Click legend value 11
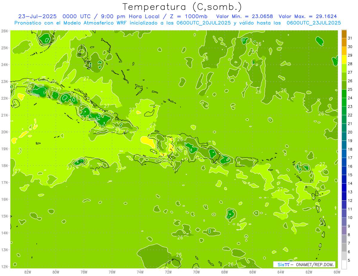Image resolution: width=358 pixels, height=276 pixels. (x=350, y=209)
